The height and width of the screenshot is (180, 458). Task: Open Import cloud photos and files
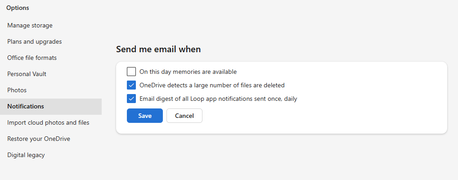[x=48, y=122]
